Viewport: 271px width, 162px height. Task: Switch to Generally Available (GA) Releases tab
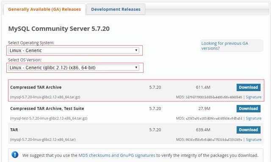click(x=44, y=9)
